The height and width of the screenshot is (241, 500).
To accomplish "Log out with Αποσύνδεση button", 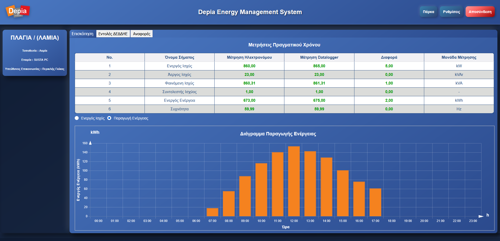I will (480, 12).
